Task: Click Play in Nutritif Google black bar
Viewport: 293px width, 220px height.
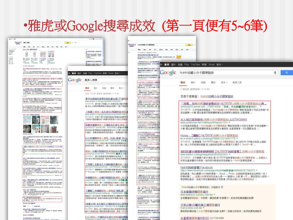Action: coord(187,64)
